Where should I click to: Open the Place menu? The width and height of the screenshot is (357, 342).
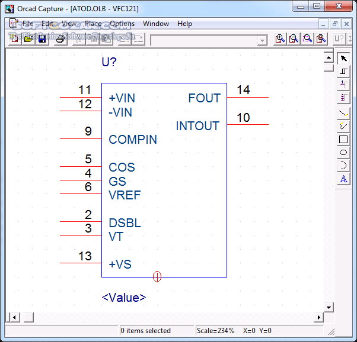[x=93, y=24]
